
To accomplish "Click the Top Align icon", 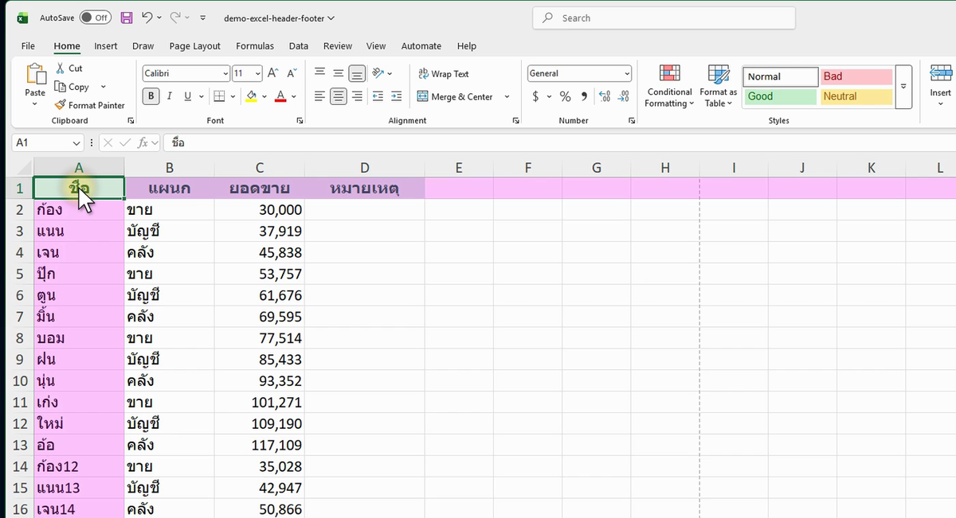I will coord(319,73).
